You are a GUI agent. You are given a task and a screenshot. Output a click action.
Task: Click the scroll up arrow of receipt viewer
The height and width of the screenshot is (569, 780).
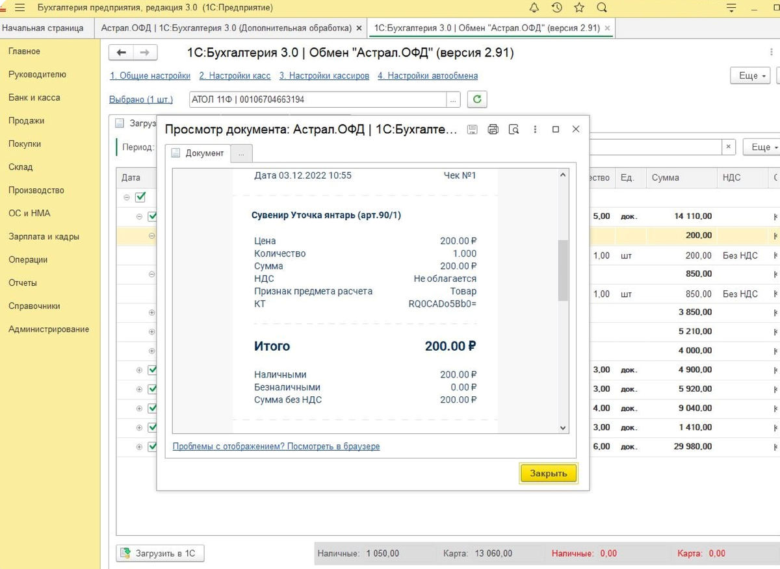click(x=563, y=175)
